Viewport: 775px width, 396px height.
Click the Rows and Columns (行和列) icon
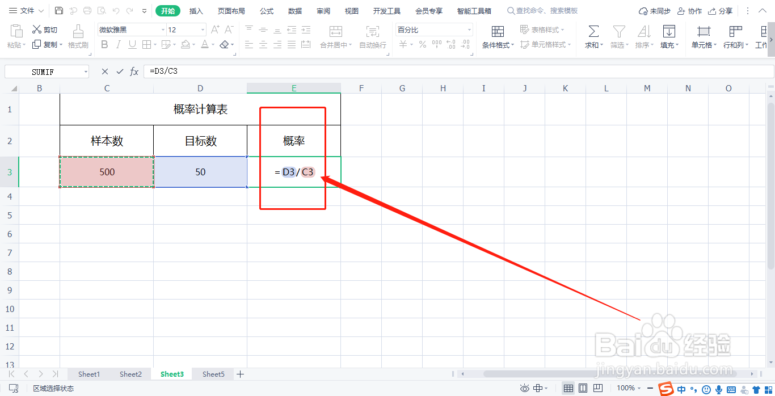pos(736,31)
